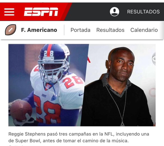Open RESULTADOS in the top header
The height and width of the screenshot is (146, 164).
pos(144,12)
